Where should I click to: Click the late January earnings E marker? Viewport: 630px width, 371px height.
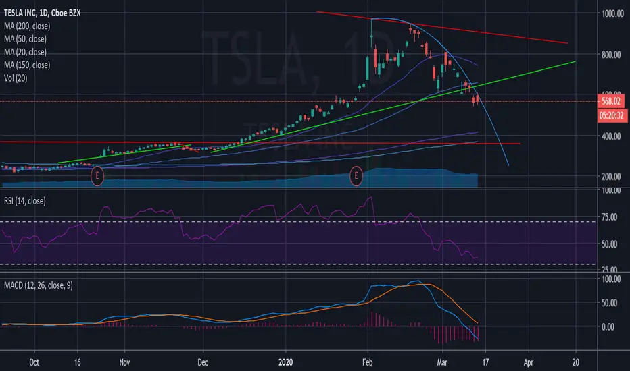(x=356, y=176)
